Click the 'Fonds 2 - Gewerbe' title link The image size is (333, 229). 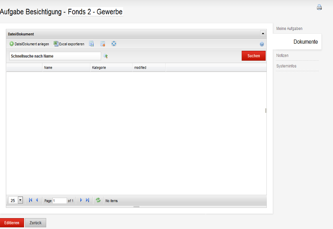[x=95, y=12]
